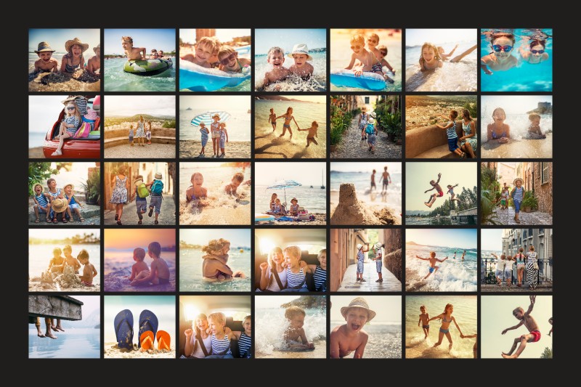
Task: Open the two kids in hats on sand photo
Action: [65, 60]
